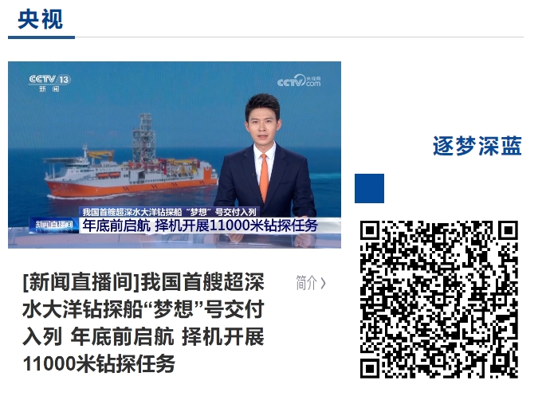Open the 逐梦深蓝 title text

477,146
